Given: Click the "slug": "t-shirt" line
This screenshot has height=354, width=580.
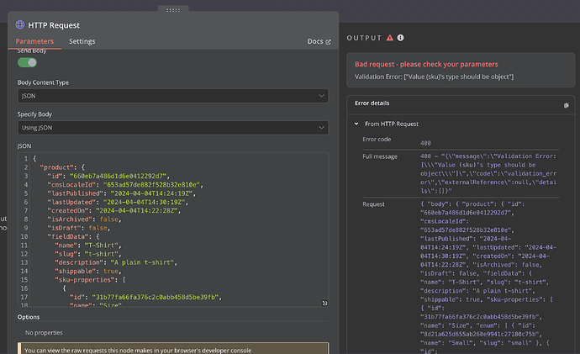Looking at the screenshot, I should click(87, 254).
